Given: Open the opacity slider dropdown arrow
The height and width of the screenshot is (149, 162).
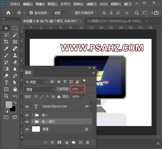Looking at the screenshot, I should [83, 89].
